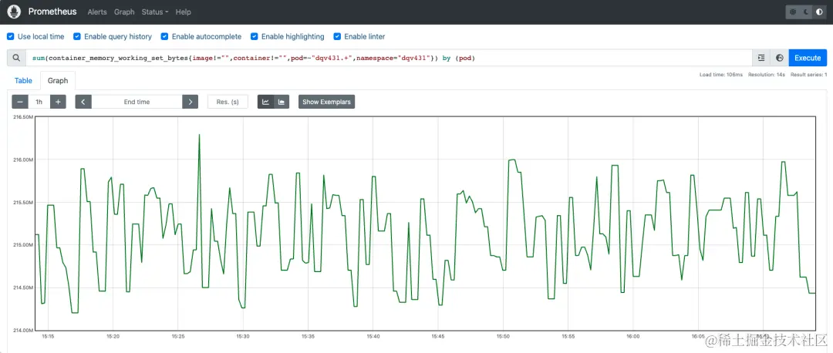The image size is (833, 353).
Task: Run the query with Execute button
Action: (808, 58)
